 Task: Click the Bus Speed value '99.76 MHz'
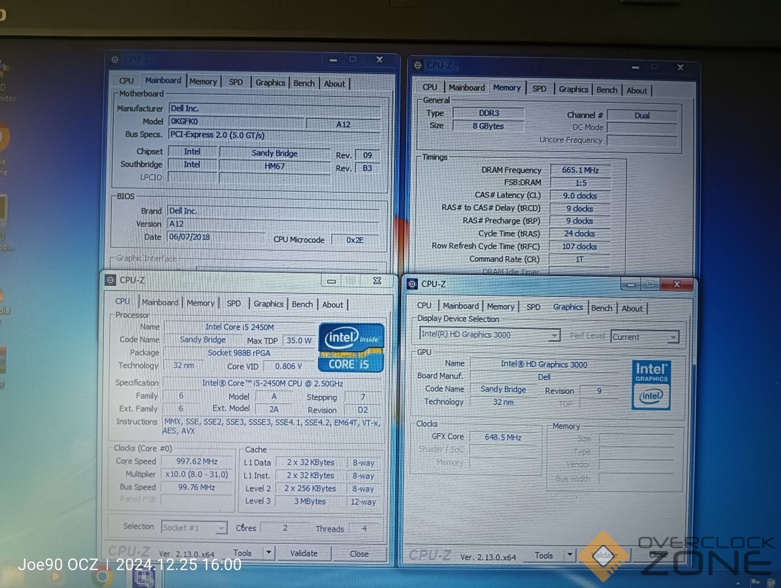[x=197, y=487]
